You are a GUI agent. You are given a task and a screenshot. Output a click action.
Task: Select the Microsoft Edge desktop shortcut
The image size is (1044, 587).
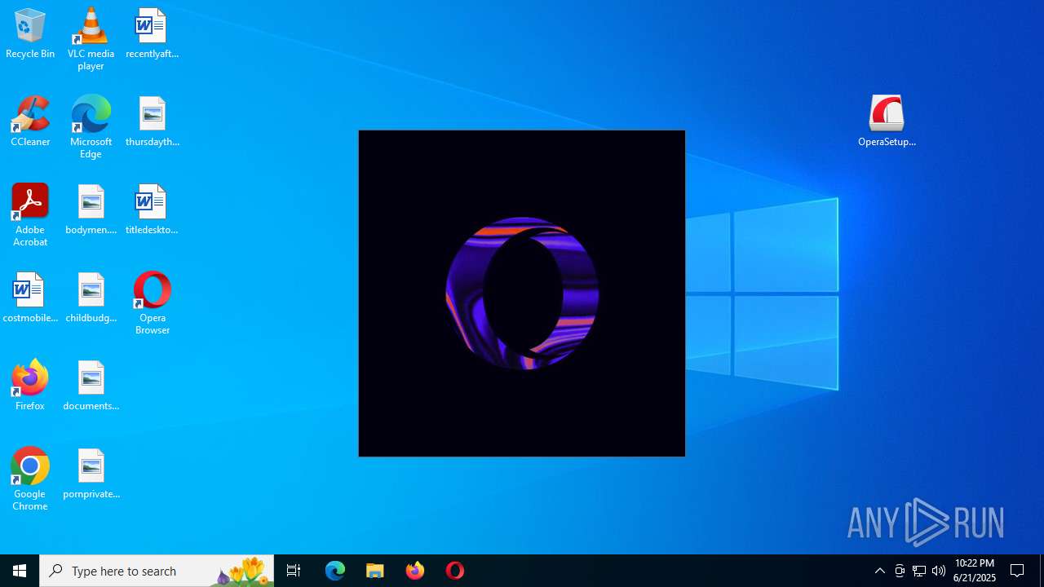91,127
